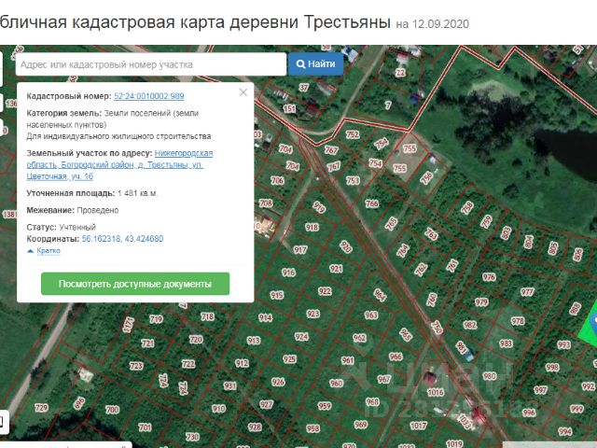This screenshot has width=597, height=448.
Task: Select parcel 979 on the map
Action: click(481, 302)
